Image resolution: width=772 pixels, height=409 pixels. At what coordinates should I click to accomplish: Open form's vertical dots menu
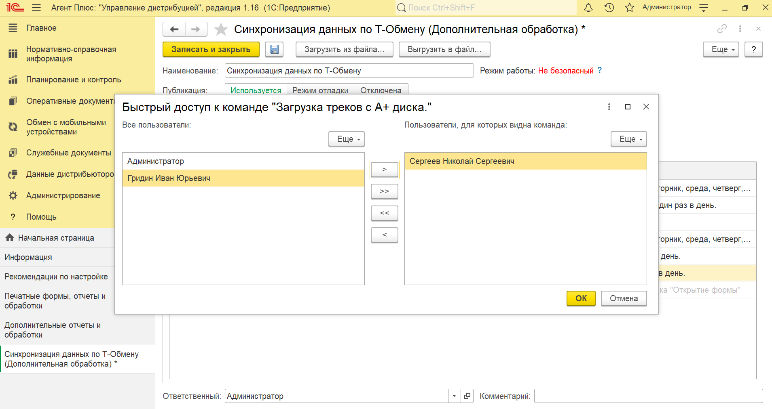(x=740, y=29)
